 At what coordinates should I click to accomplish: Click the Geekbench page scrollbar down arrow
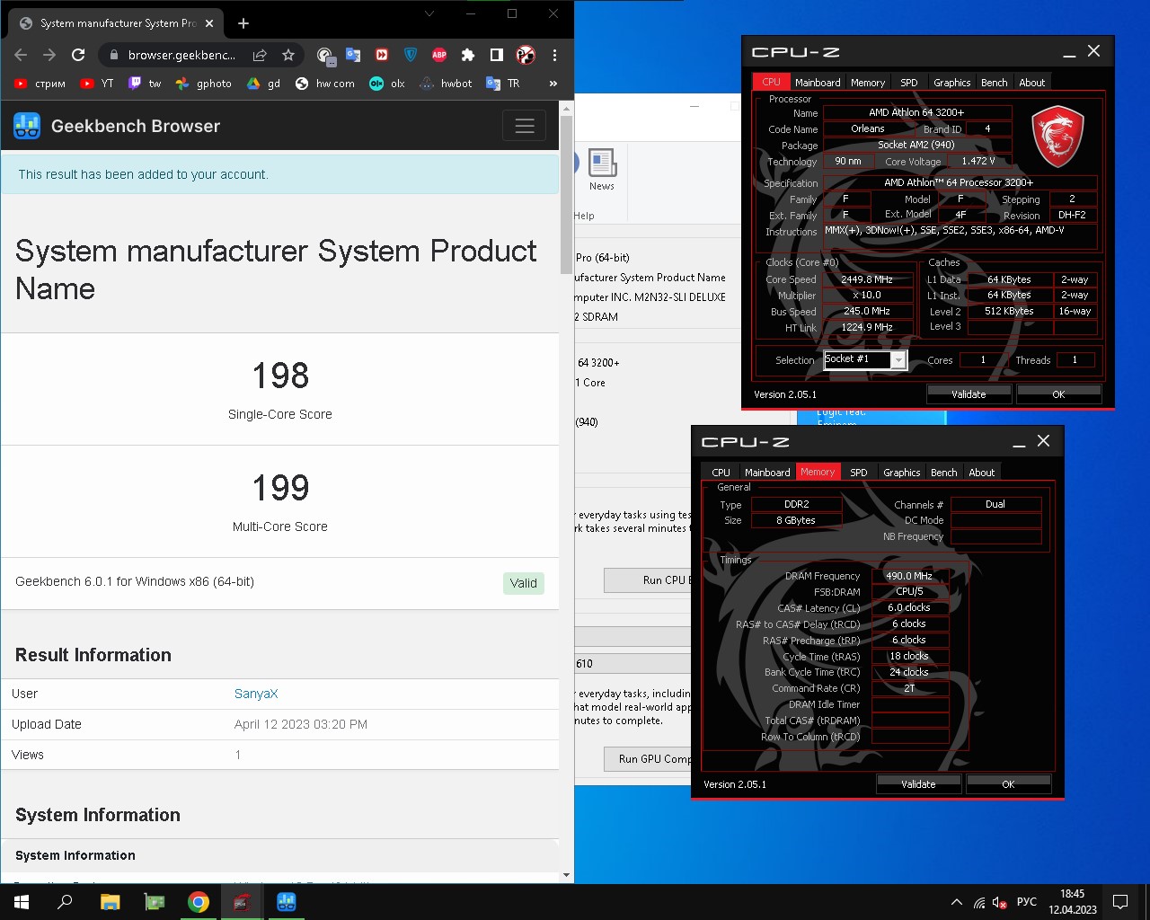coord(566,875)
